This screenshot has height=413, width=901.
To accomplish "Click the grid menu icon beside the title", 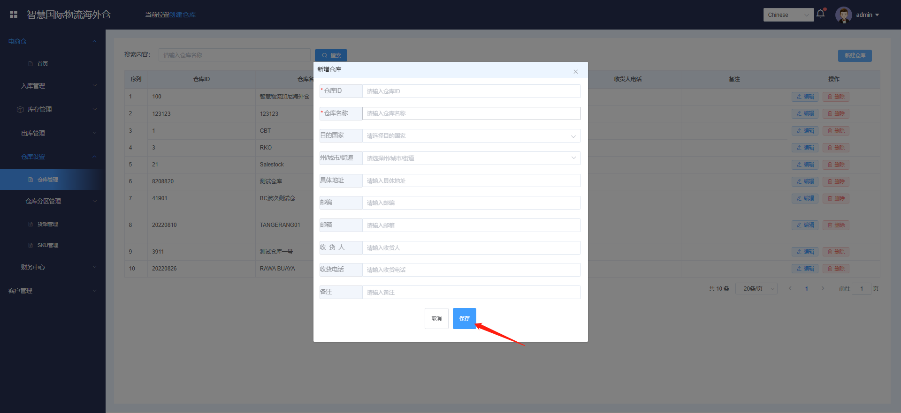I will [x=14, y=15].
